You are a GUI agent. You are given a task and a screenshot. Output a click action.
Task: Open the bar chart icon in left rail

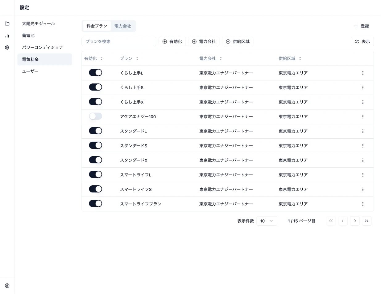pyautogui.click(x=7, y=36)
